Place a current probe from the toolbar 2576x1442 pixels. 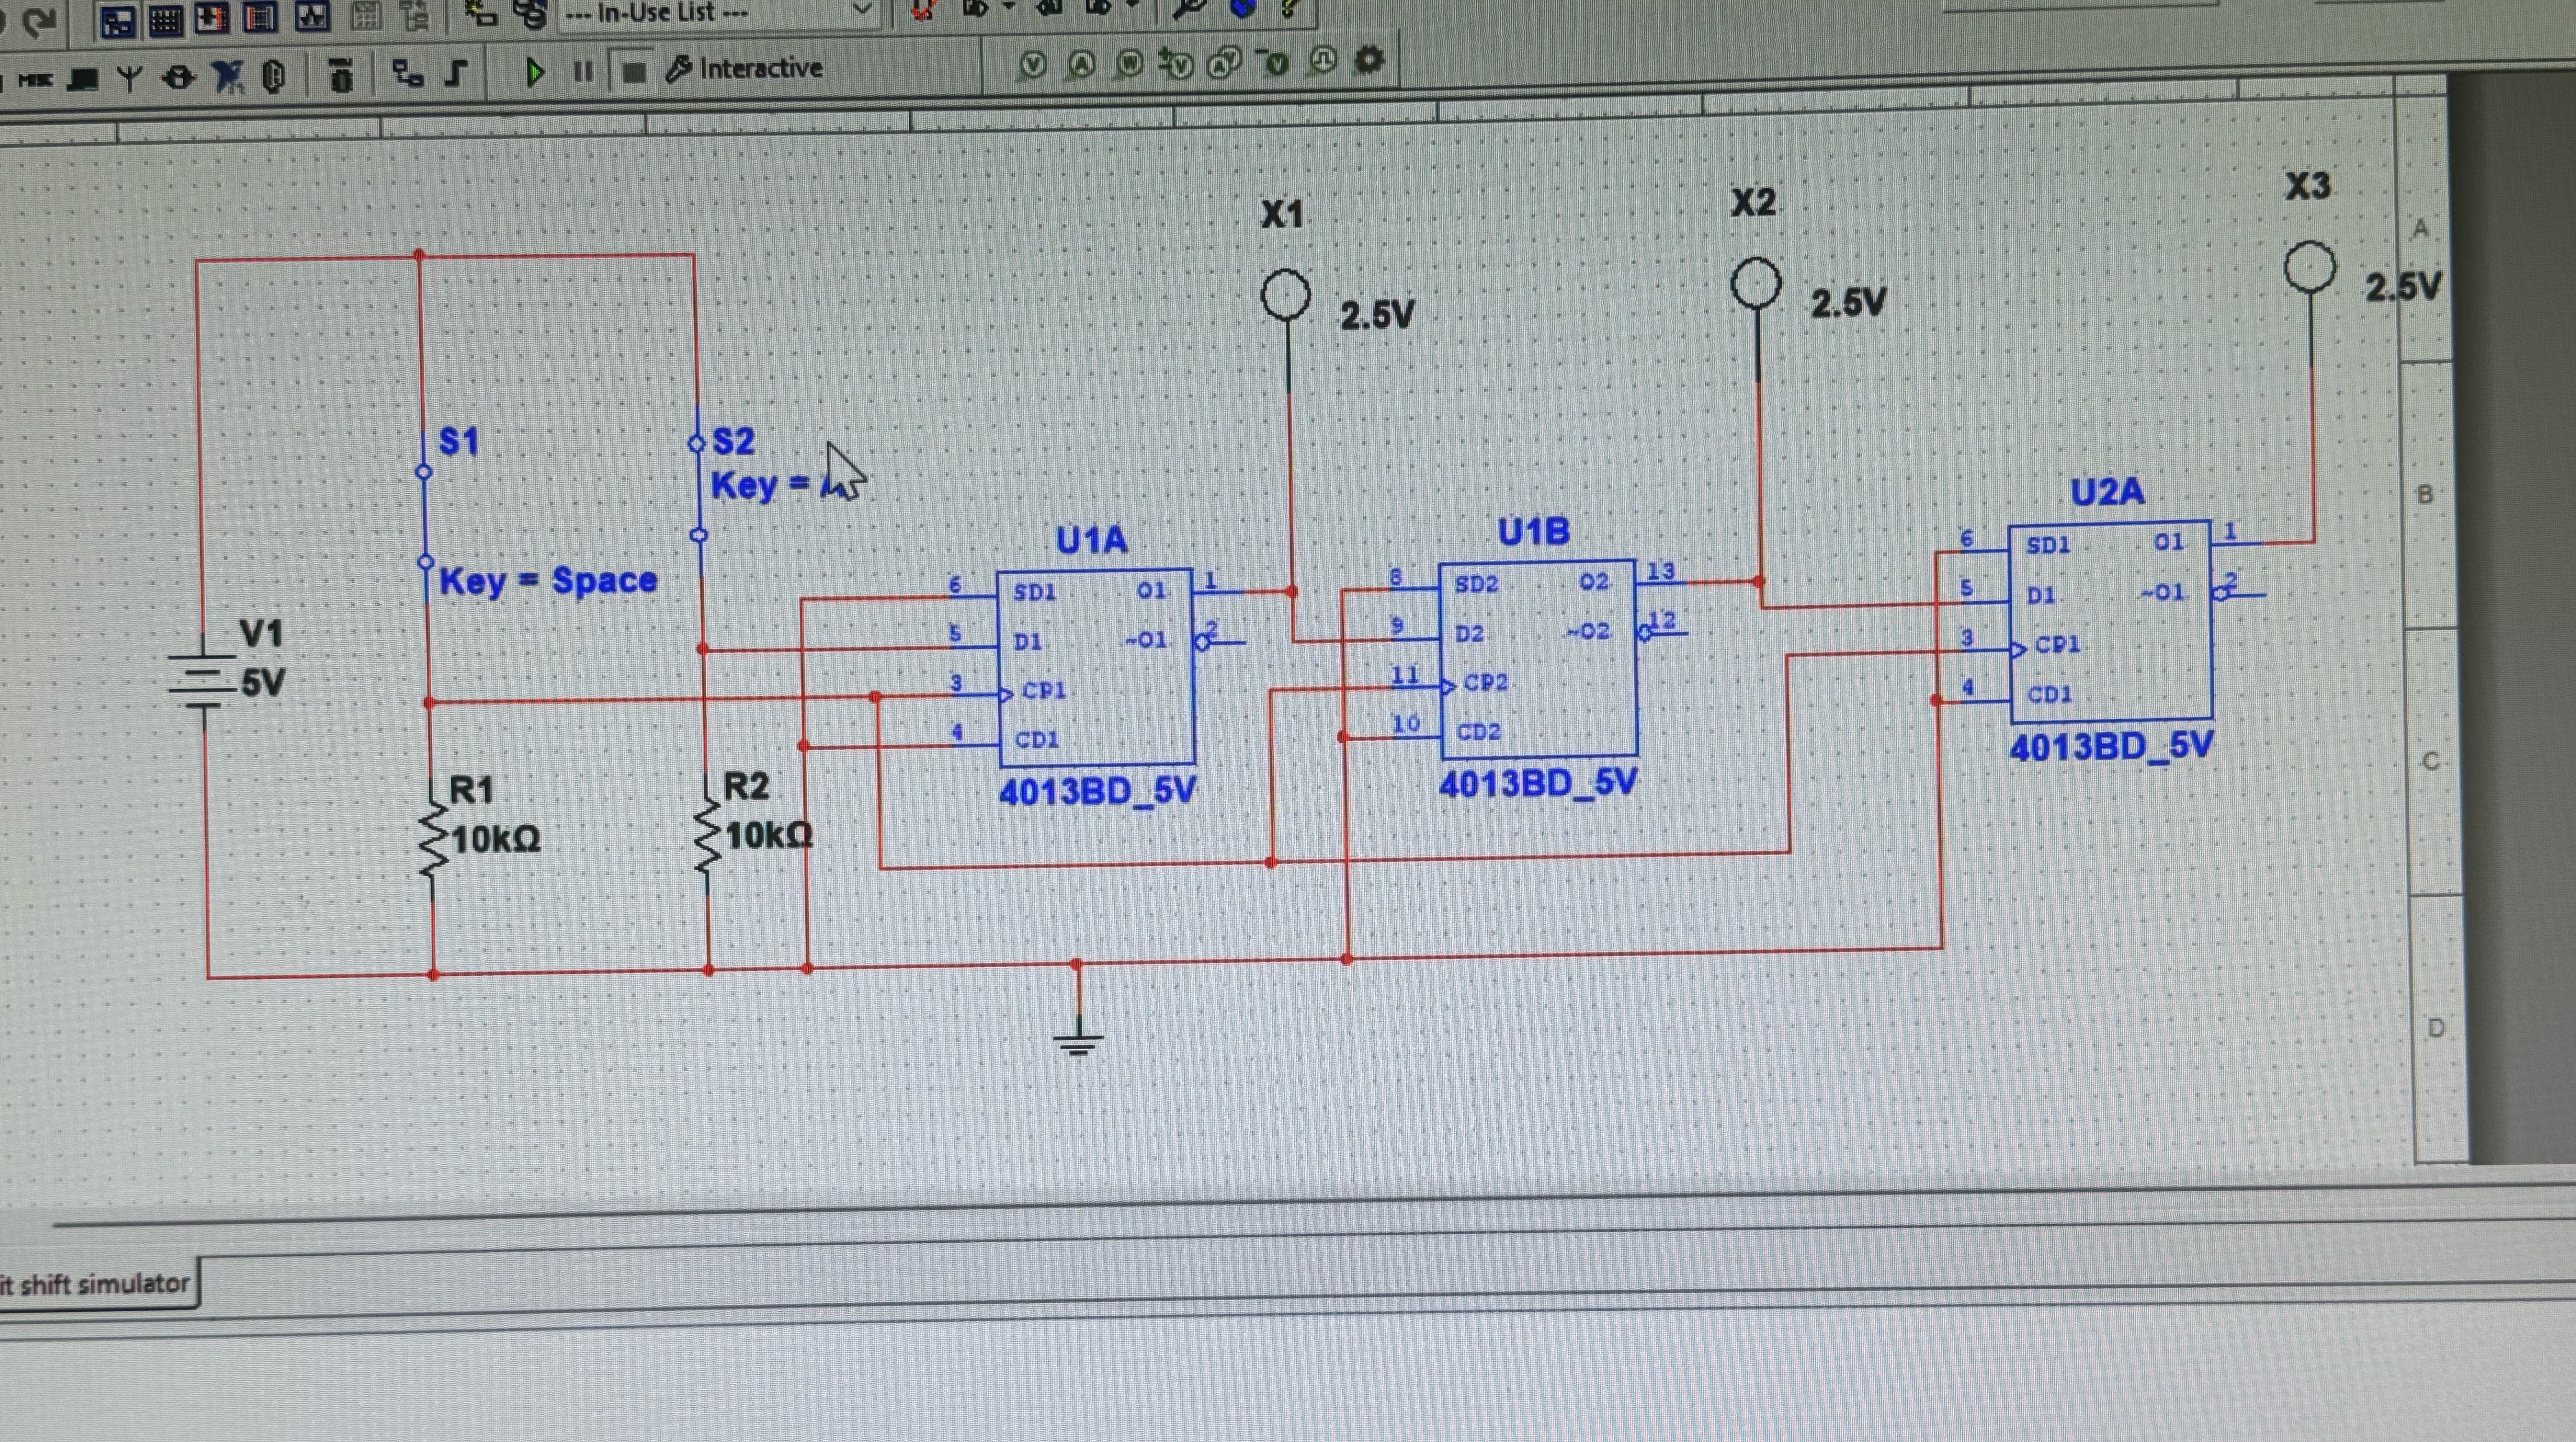[1081, 65]
